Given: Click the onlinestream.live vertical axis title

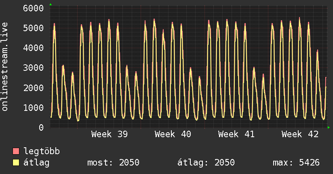Looking at the screenshot, I should click(4, 67).
